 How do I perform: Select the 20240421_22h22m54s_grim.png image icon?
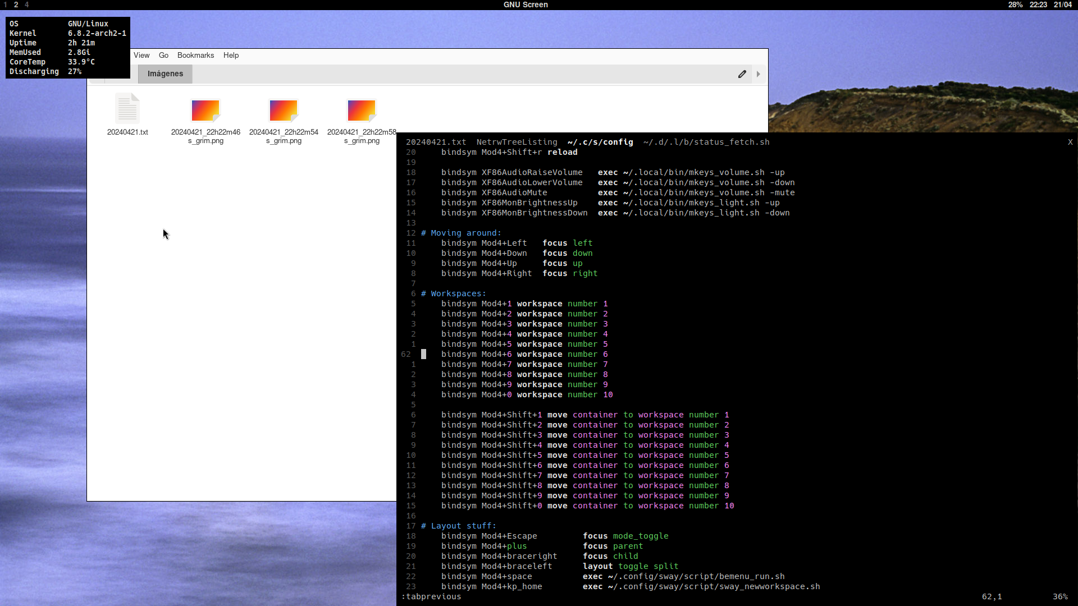coord(284,111)
